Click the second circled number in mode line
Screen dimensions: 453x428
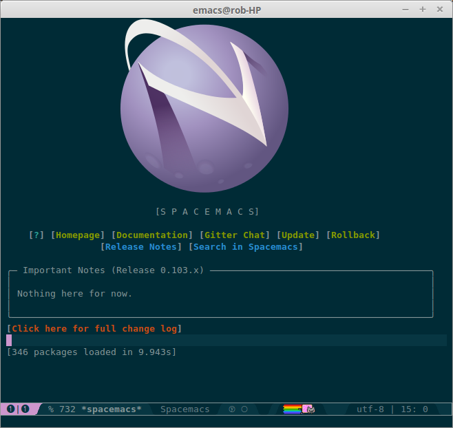pyautogui.click(x=25, y=409)
